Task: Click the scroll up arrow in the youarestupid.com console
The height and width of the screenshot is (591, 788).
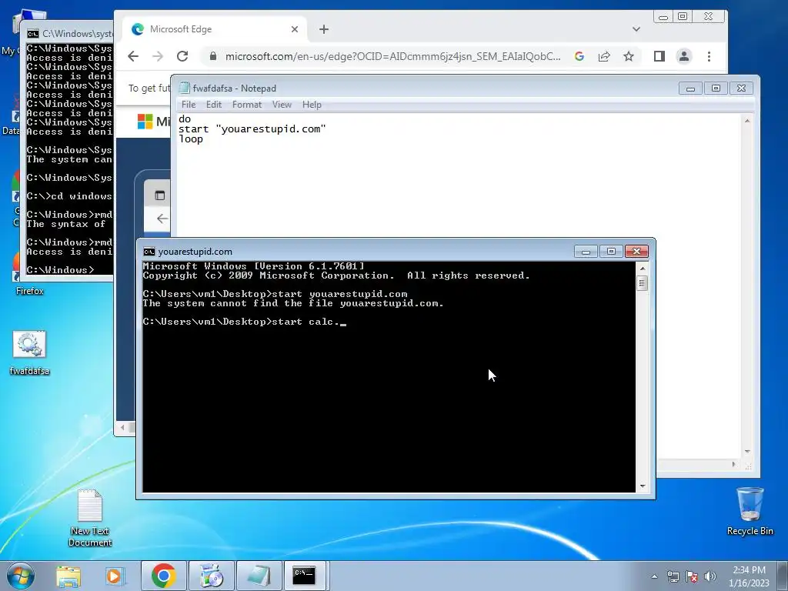Action: pos(643,268)
